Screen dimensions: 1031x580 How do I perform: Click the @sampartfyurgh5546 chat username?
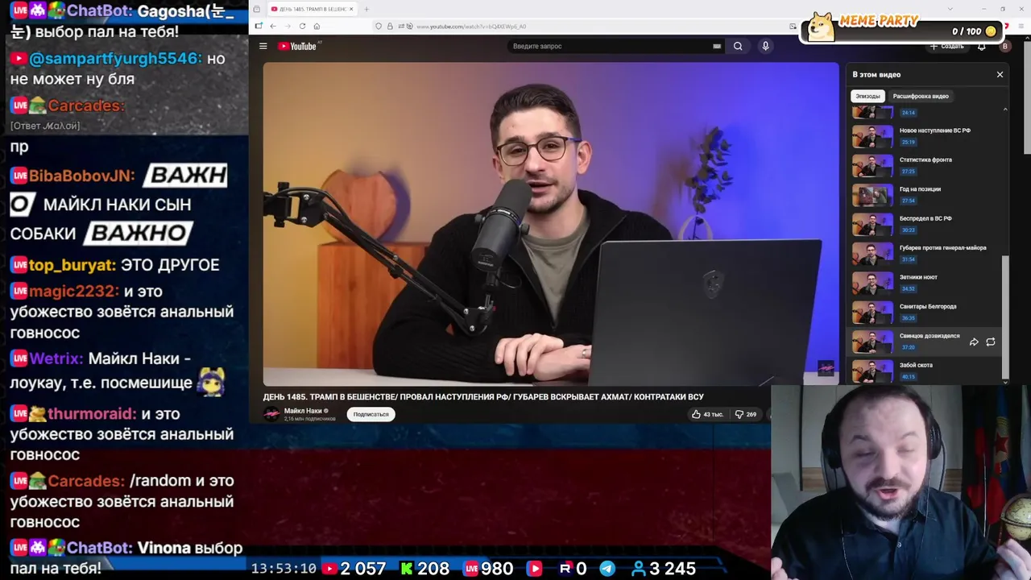(114, 59)
